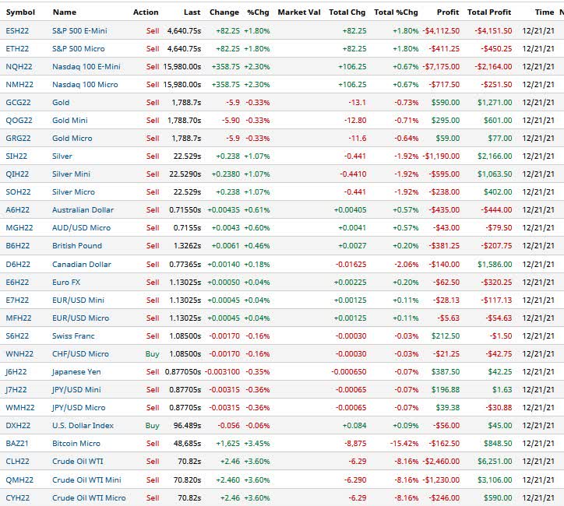564x506 pixels.
Task: Sort by the Action column header
Action: point(146,12)
